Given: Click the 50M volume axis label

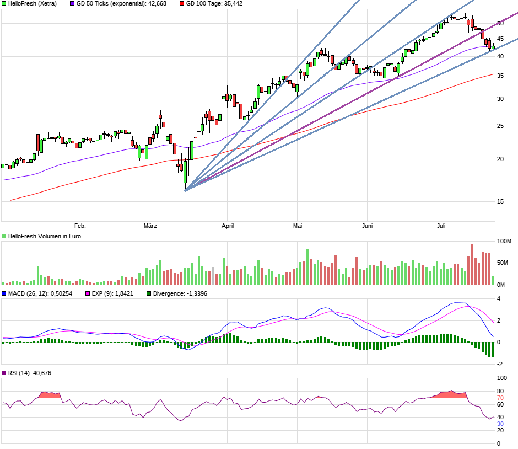Looking at the screenshot, I should (503, 263).
